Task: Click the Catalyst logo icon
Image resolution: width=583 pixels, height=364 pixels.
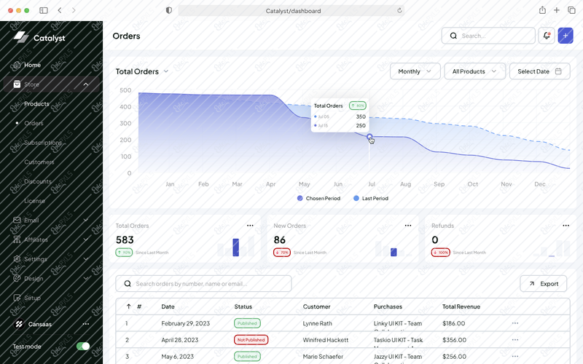Action: point(21,37)
